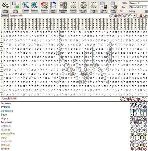The height and width of the screenshot is (151, 148).
Task: Click the green Hebrew letters beside babe
Action: point(138,115)
